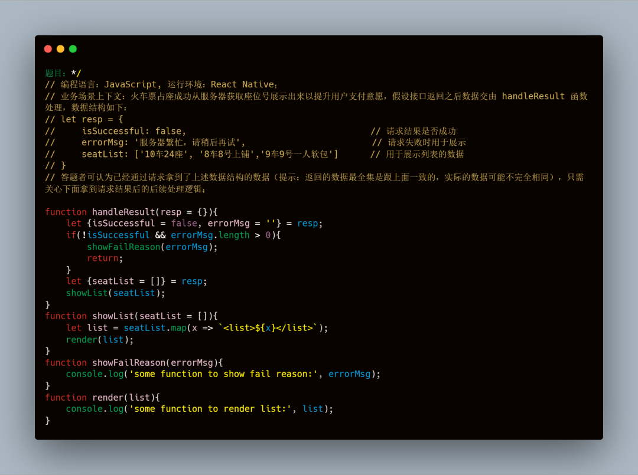Image resolution: width=638 pixels, height=475 pixels.
Task: Click the red close dot of the code window
Action: tap(48, 49)
